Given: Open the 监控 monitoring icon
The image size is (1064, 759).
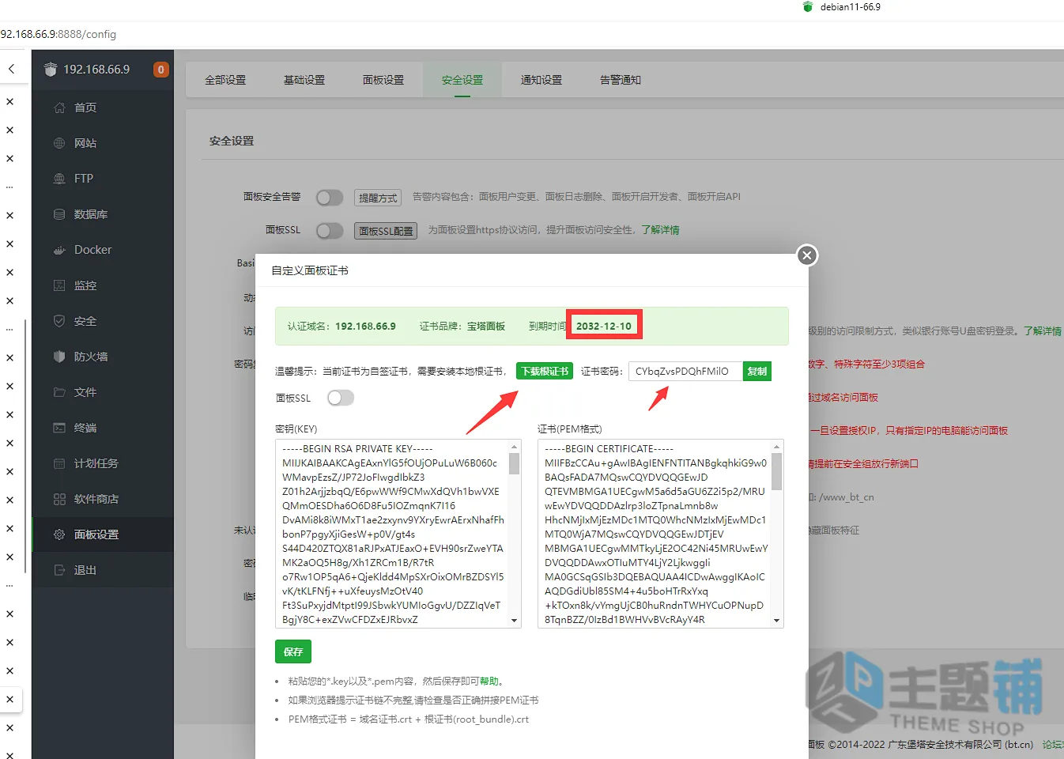Looking at the screenshot, I should click(x=59, y=285).
